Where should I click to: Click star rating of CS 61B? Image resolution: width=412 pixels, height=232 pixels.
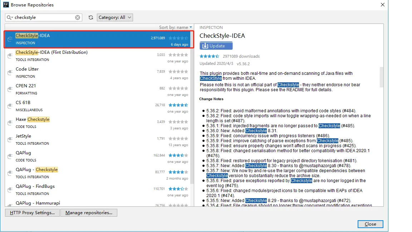point(178,105)
